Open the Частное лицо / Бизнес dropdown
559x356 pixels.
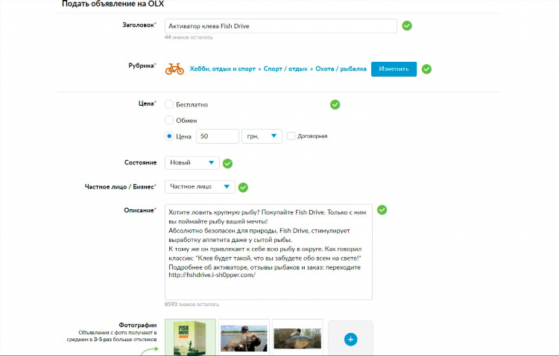pyautogui.click(x=200, y=187)
